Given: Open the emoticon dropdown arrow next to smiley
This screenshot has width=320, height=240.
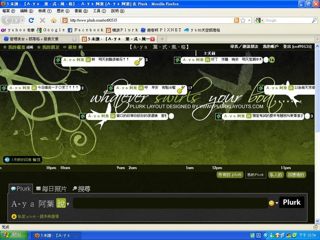Looking at the screenshot, I should pos(277,203).
